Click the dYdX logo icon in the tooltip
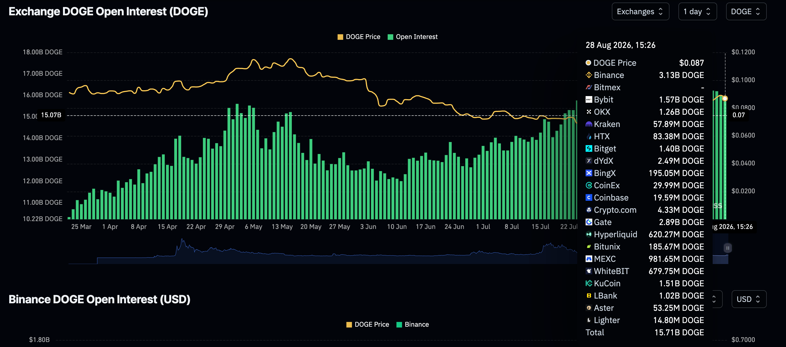 coord(589,161)
